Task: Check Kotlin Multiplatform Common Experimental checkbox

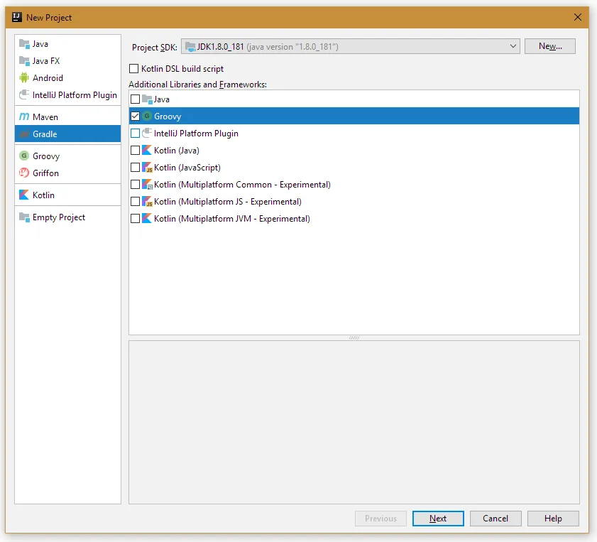Action: click(x=135, y=185)
